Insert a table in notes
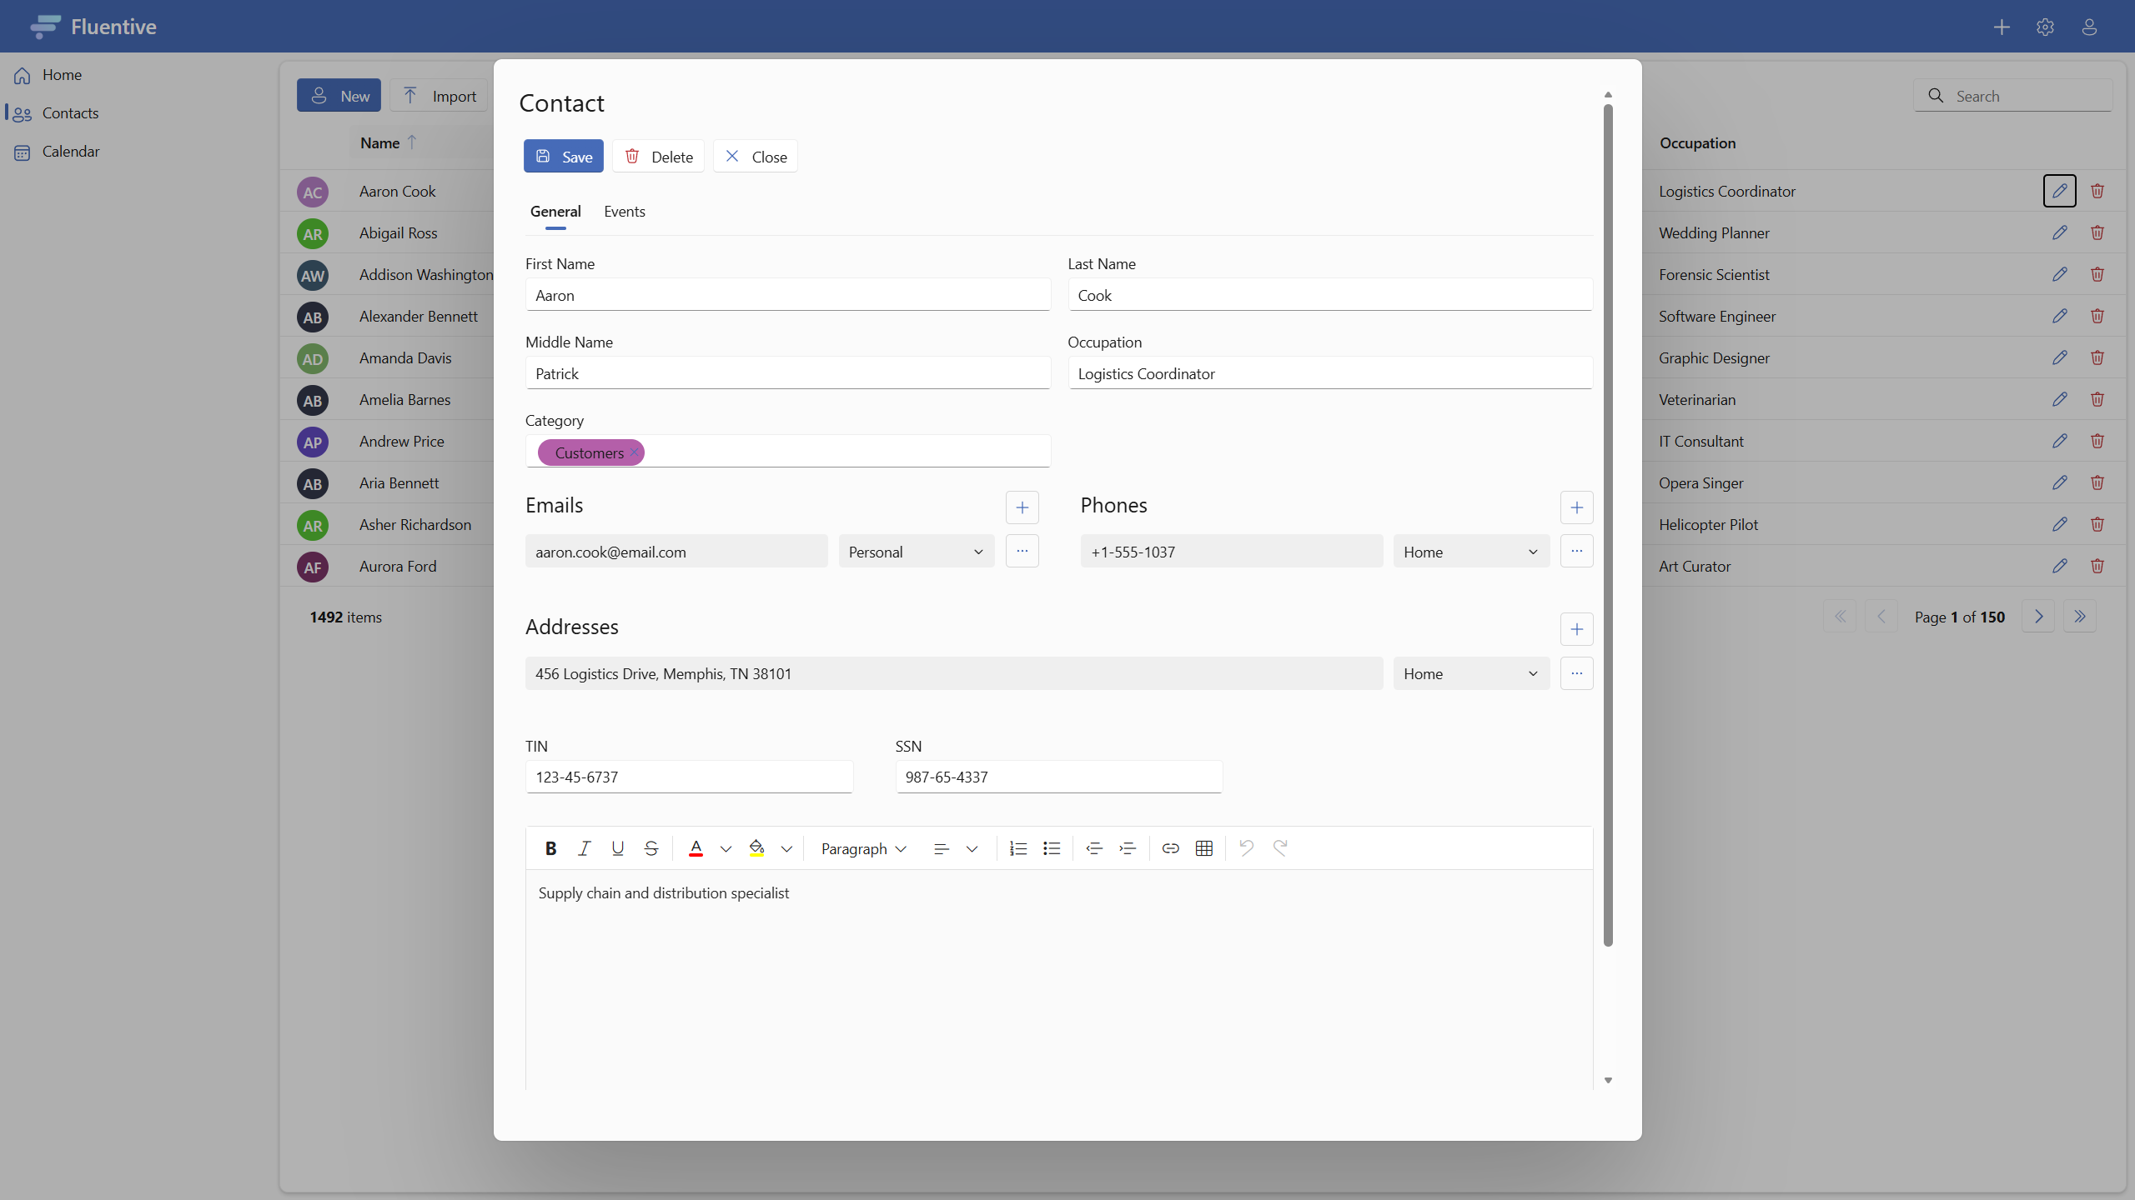The image size is (2135, 1200). [x=1203, y=848]
